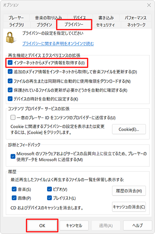Toggle the 画像(P) history checkbox
The width and height of the screenshot is (155, 234).
[14, 198]
